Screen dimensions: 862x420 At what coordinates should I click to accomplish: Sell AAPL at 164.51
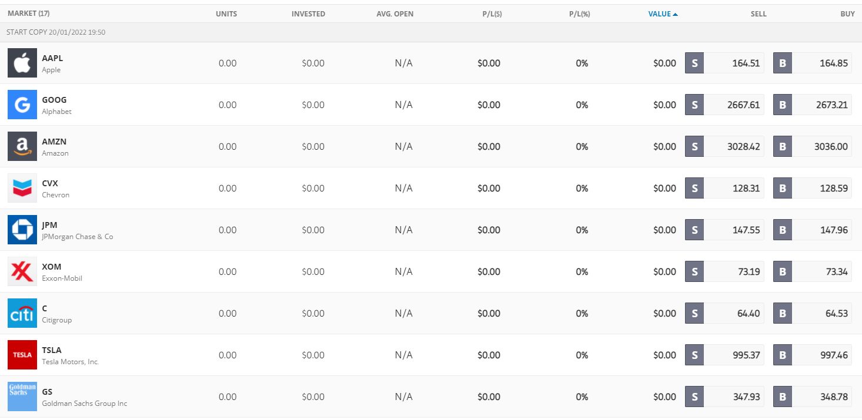(x=724, y=63)
